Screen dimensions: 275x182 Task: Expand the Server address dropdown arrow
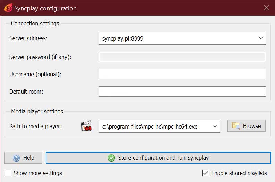[x=261, y=38]
